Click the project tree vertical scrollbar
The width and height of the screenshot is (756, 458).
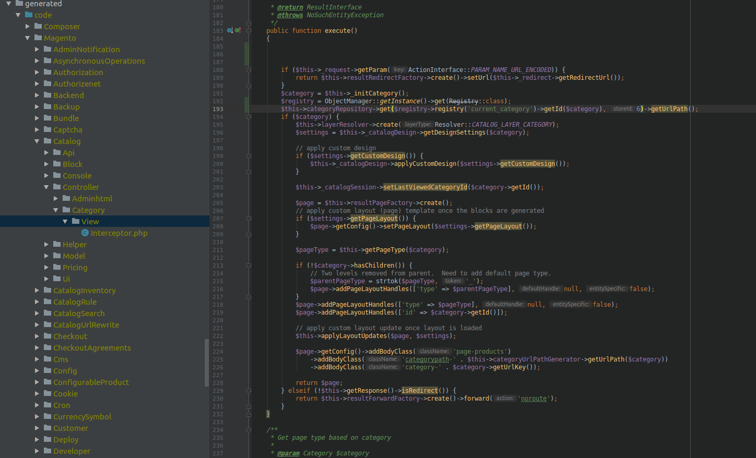207,363
